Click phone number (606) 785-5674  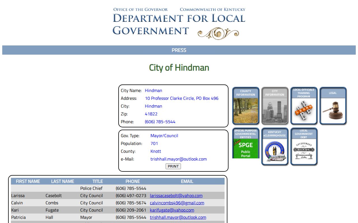click(x=131, y=203)
